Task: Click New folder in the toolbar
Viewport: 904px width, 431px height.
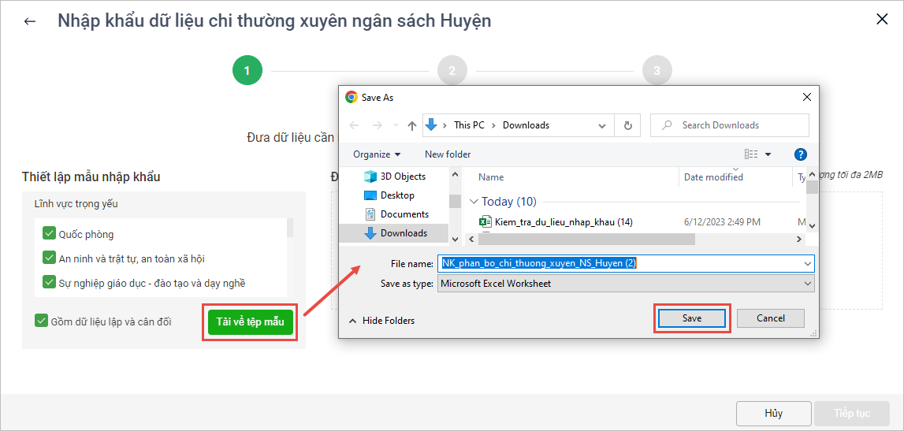Action: (x=447, y=154)
